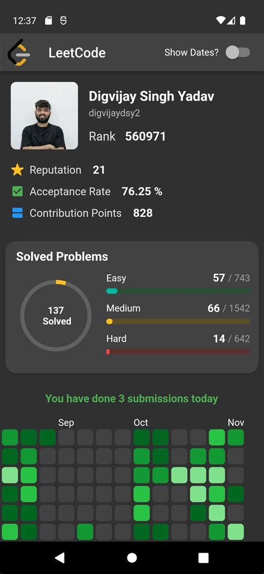Image resolution: width=264 pixels, height=574 pixels.
Task: Open Digvijay's profile photo
Action: [x=44, y=116]
